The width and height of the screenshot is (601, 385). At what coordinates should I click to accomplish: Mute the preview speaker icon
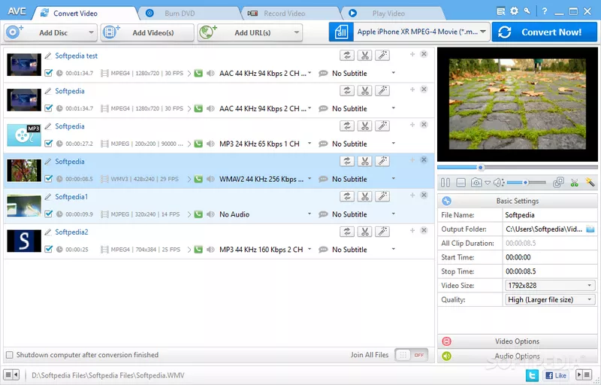click(x=498, y=183)
